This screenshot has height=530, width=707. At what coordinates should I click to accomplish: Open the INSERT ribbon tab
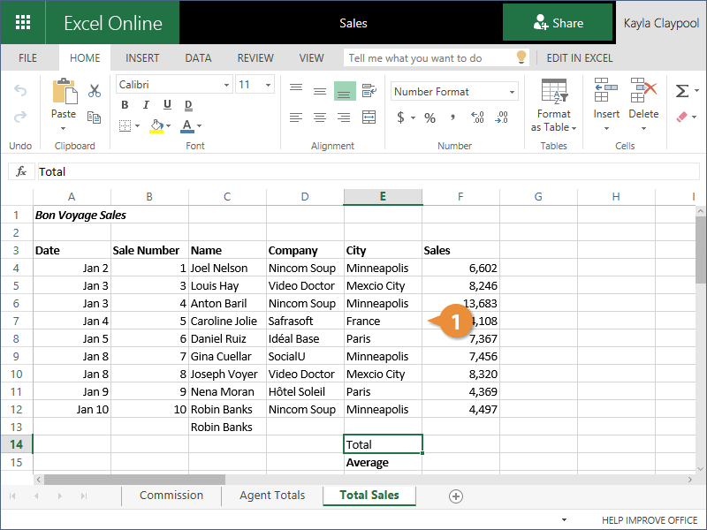(x=142, y=58)
